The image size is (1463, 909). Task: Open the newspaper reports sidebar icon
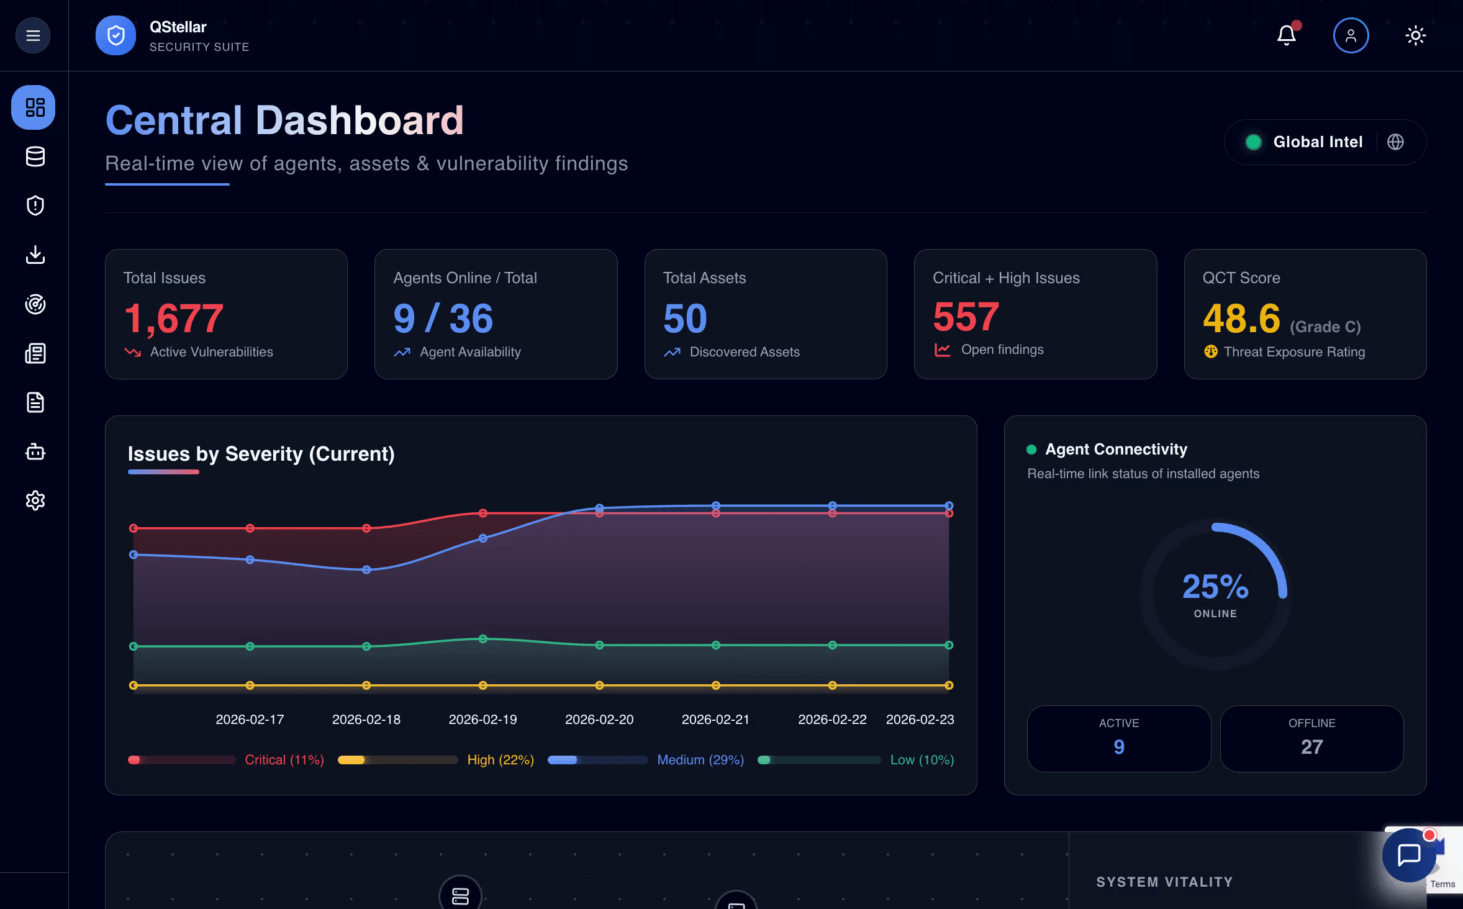tap(35, 353)
